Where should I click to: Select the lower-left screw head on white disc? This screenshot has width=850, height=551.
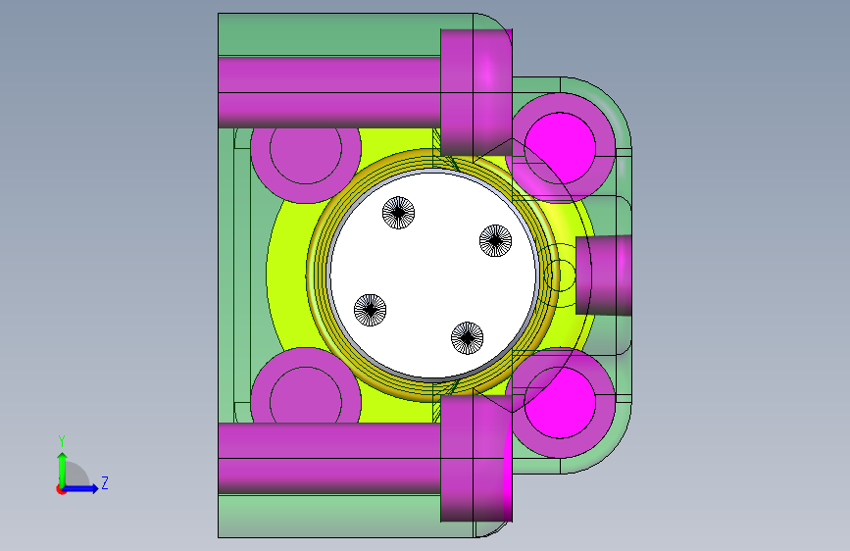(371, 310)
